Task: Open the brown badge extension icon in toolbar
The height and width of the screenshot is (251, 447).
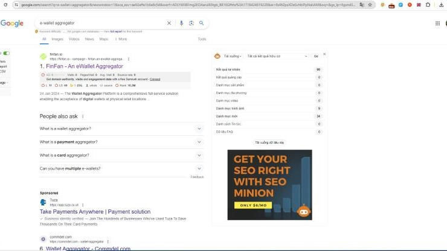Action: pyautogui.click(x=391, y=5)
